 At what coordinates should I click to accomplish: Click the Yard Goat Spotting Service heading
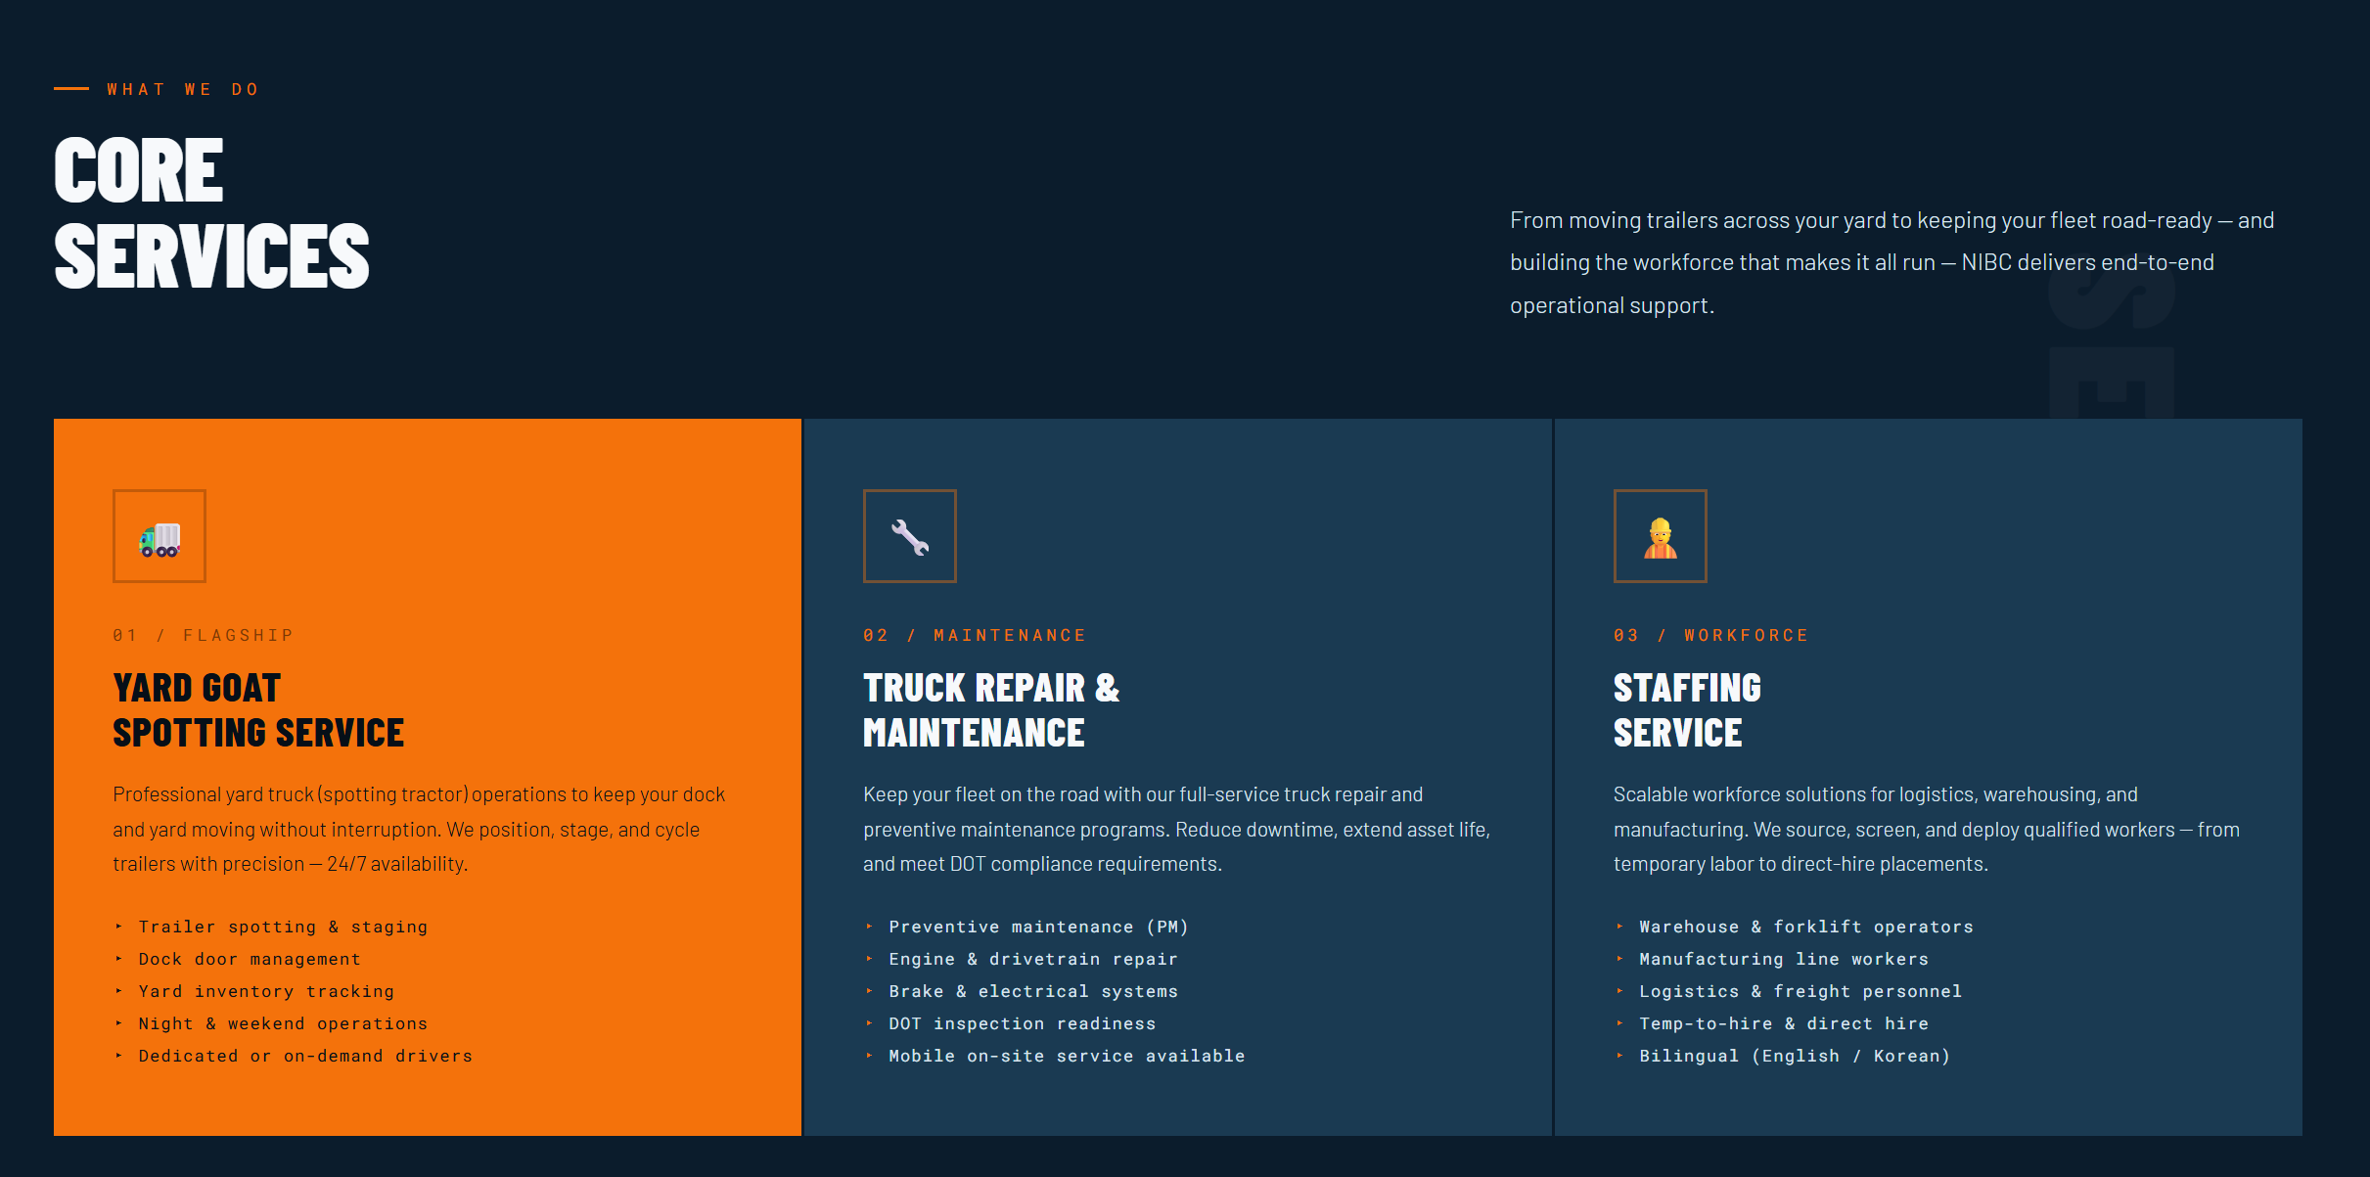tap(258, 710)
